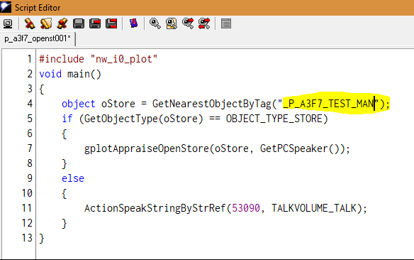Compile script using the blue book icon
The image size is (414, 260).
[x=133, y=23]
